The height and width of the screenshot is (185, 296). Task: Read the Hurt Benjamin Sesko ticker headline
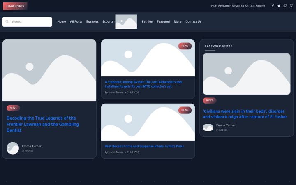(238, 6)
